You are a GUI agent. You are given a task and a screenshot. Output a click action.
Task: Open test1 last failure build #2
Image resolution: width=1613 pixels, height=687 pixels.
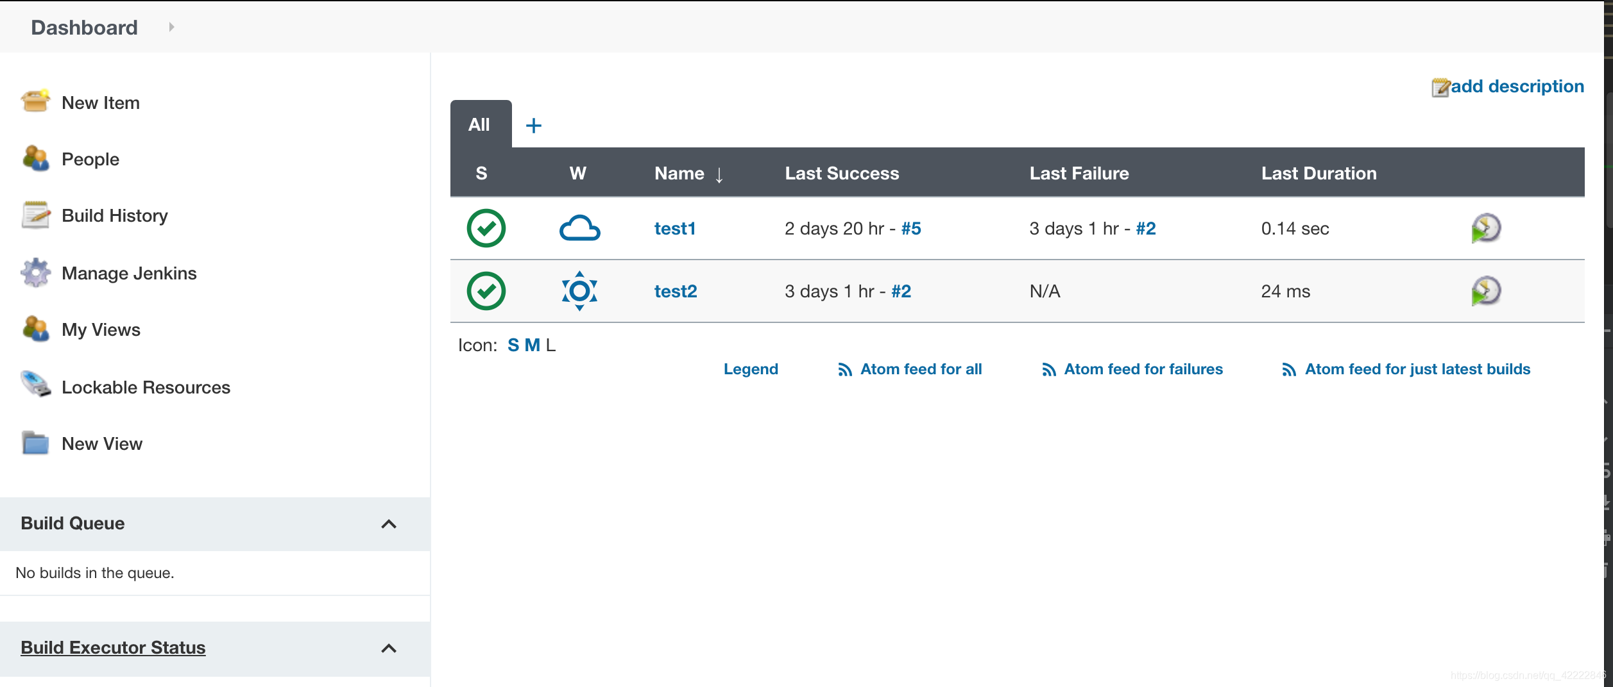point(1146,228)
